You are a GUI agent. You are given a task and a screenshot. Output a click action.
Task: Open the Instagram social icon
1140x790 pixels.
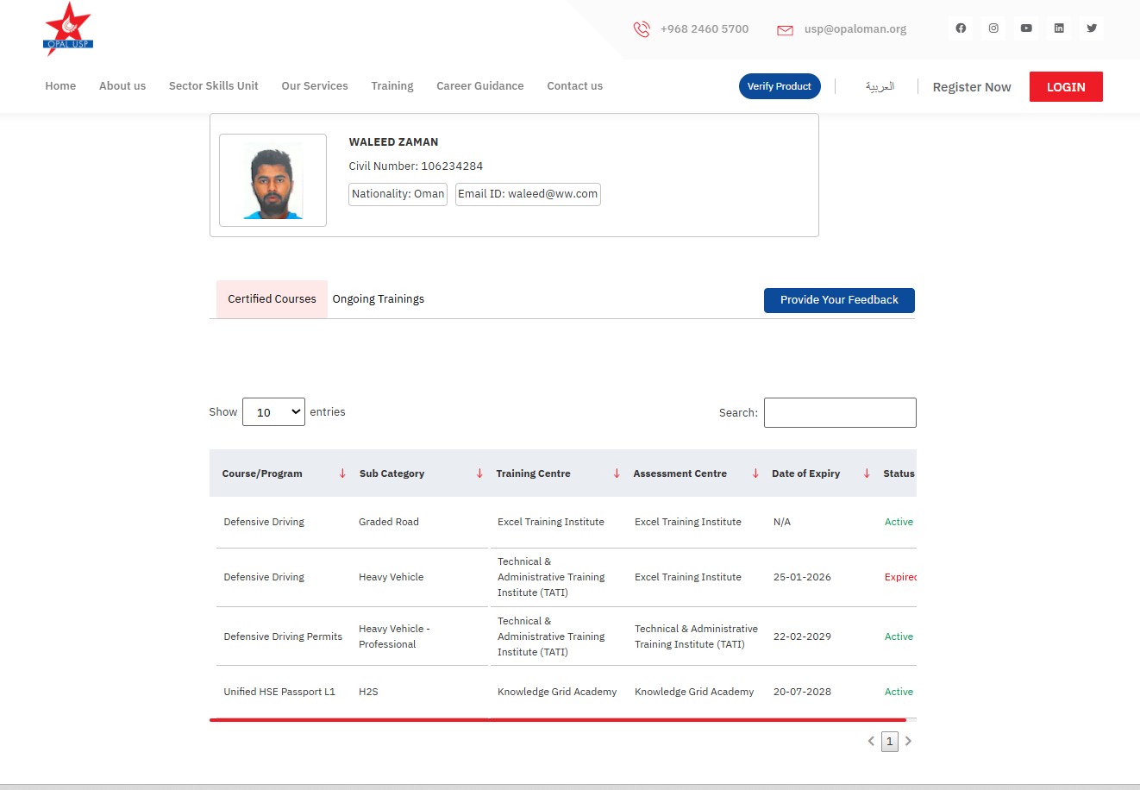pyautogui.click(x=993, y=28)
